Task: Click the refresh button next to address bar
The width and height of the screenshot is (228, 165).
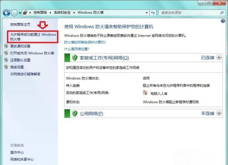Action: click(x=153, y=13)
